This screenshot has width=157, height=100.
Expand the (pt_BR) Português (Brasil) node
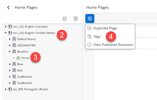pyautogui.click(x=6, y=89)
